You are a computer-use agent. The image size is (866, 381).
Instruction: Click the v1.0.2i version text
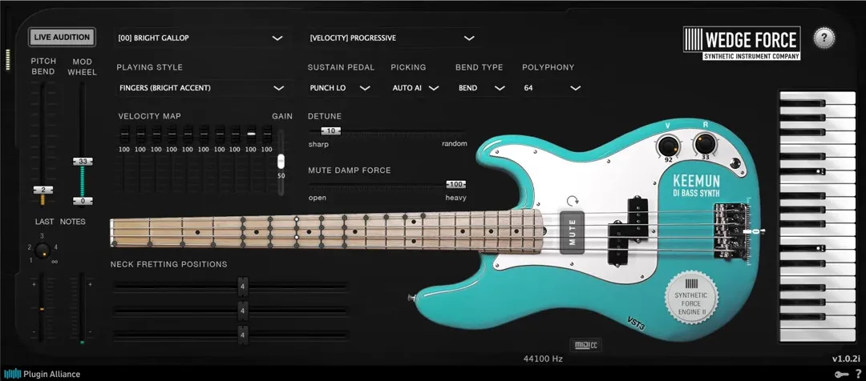coord(846,359)
